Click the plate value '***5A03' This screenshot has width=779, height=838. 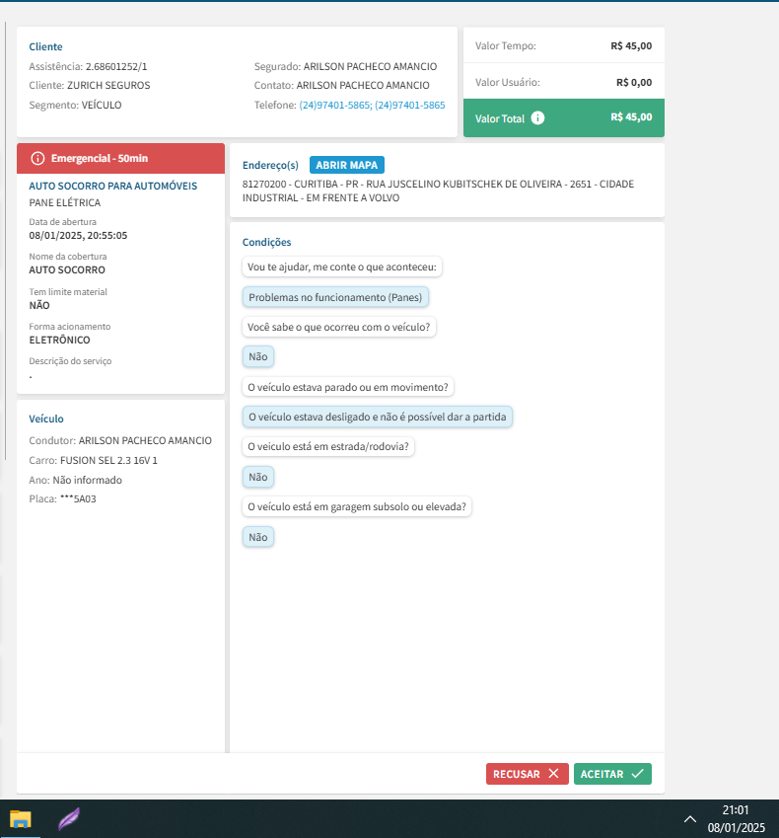[x=78, y=498]
